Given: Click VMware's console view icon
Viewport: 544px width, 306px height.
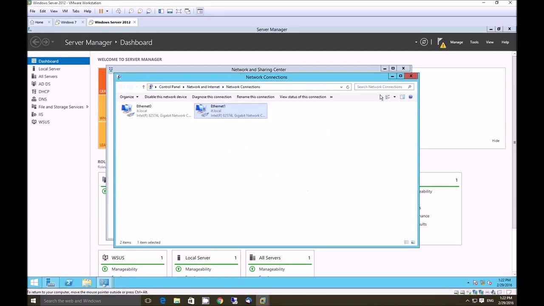Looking at the screenshot, I should tap(200, 11).
